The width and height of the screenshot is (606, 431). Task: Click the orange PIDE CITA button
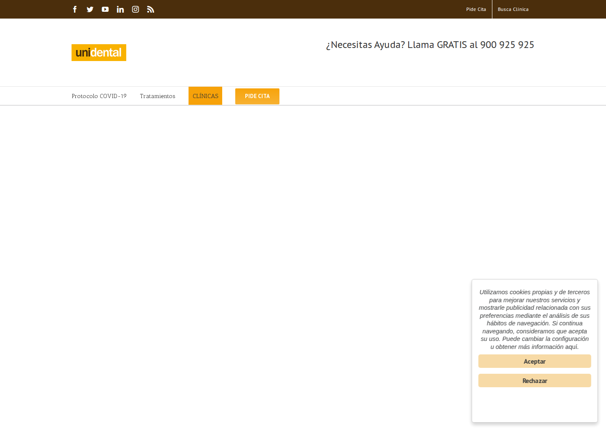pyautogui.click(x=257, y=96)
